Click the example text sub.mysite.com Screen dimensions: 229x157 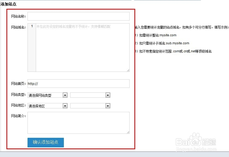tap(177, 43)
